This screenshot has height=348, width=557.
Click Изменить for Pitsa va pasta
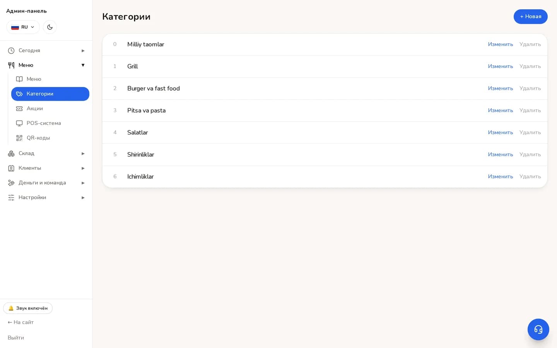coord(500,111)
